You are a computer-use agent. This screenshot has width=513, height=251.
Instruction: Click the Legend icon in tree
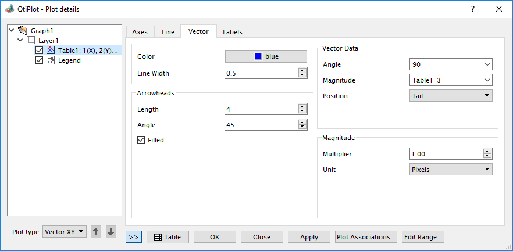(x=51, y=60)
